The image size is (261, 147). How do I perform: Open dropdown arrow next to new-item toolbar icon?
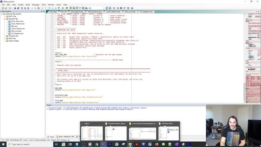12,8
